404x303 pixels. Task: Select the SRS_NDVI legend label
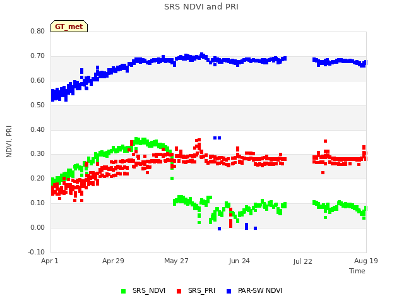click(x=149, y=290)
